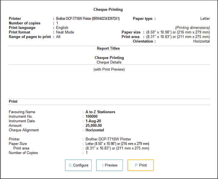Click the Number of copies value in the top section
The height and width of the screenshot is (179, 218).
pos(57,23)
